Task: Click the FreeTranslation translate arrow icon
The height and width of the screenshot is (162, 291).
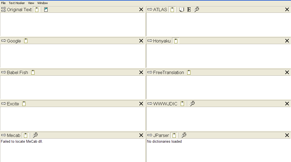Action: pyautogui.click(x=150, y=72)
